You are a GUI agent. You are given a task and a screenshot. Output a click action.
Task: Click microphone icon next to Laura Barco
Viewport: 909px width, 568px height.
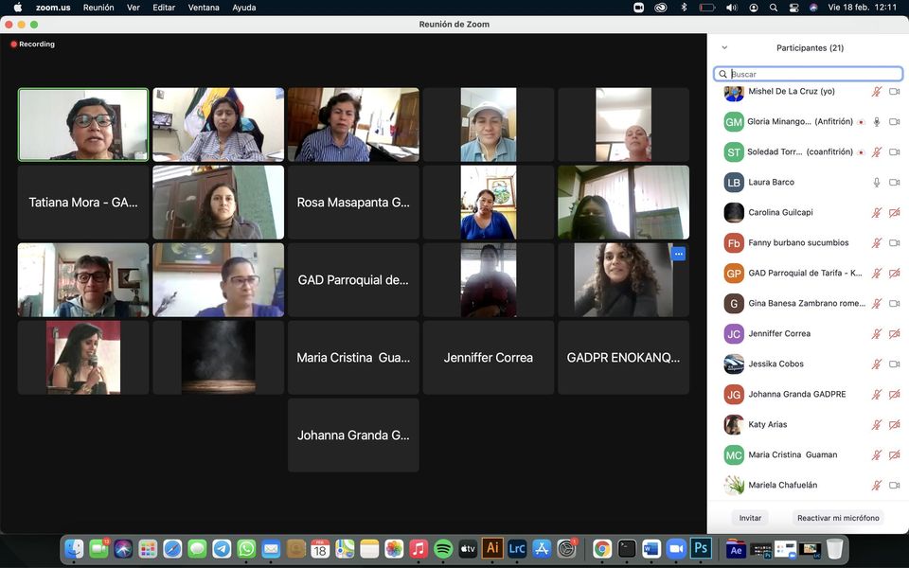[x=877, y=182]
